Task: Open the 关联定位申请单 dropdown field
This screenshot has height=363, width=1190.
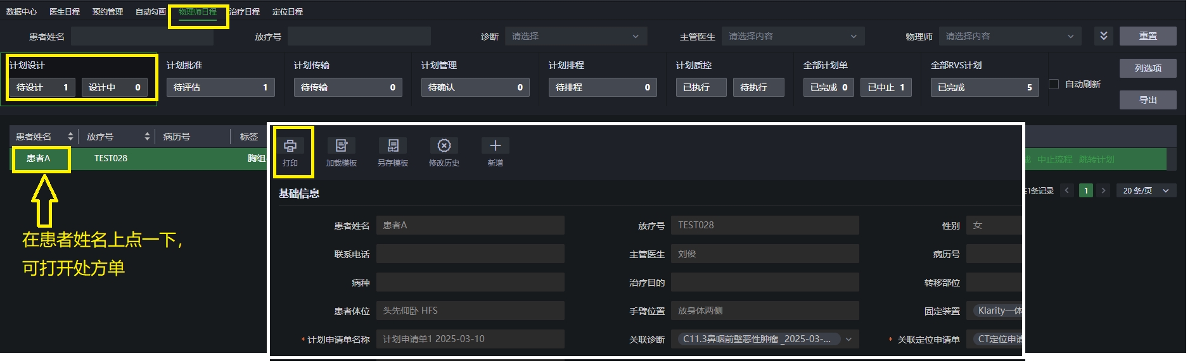Action: (994, 339)
